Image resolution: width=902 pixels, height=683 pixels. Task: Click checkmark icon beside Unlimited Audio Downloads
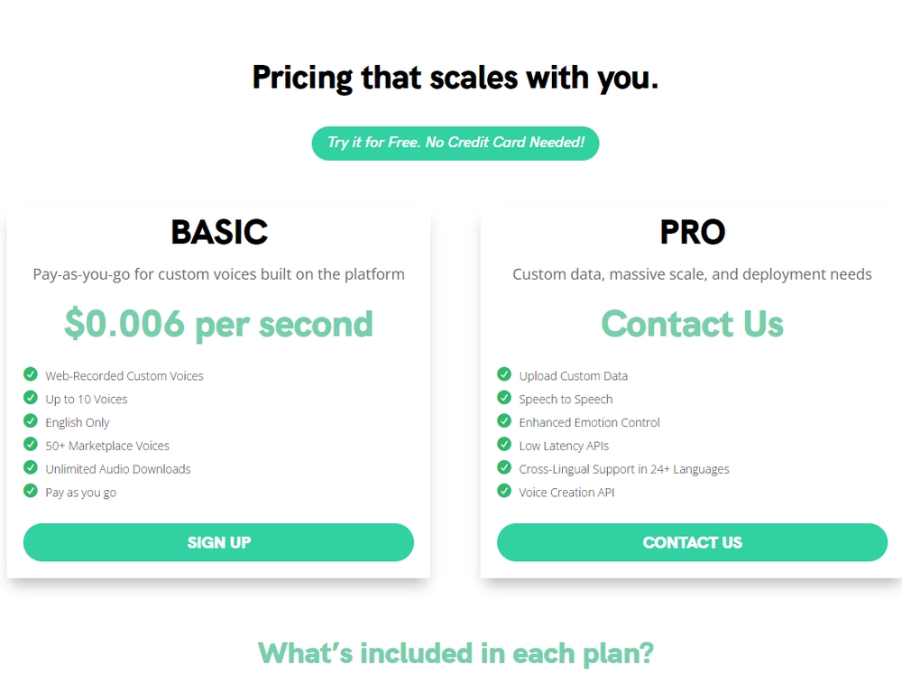click(x=31, y=468)
